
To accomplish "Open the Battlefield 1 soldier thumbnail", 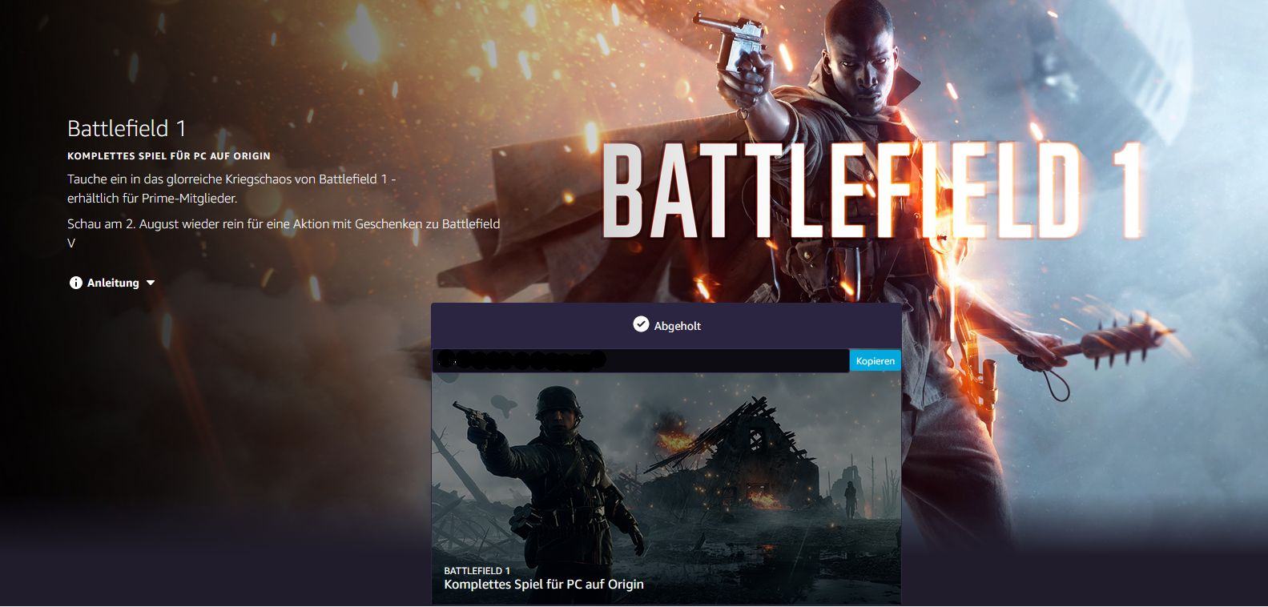I will (x=666, y=488).
